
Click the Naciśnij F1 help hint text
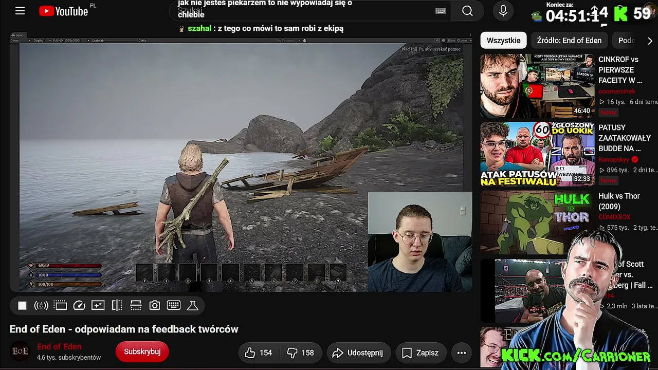coord(431,49)
